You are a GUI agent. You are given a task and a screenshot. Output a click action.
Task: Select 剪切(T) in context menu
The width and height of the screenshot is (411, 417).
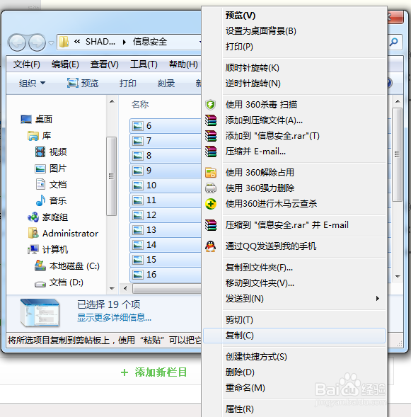[x=294, y=320]
